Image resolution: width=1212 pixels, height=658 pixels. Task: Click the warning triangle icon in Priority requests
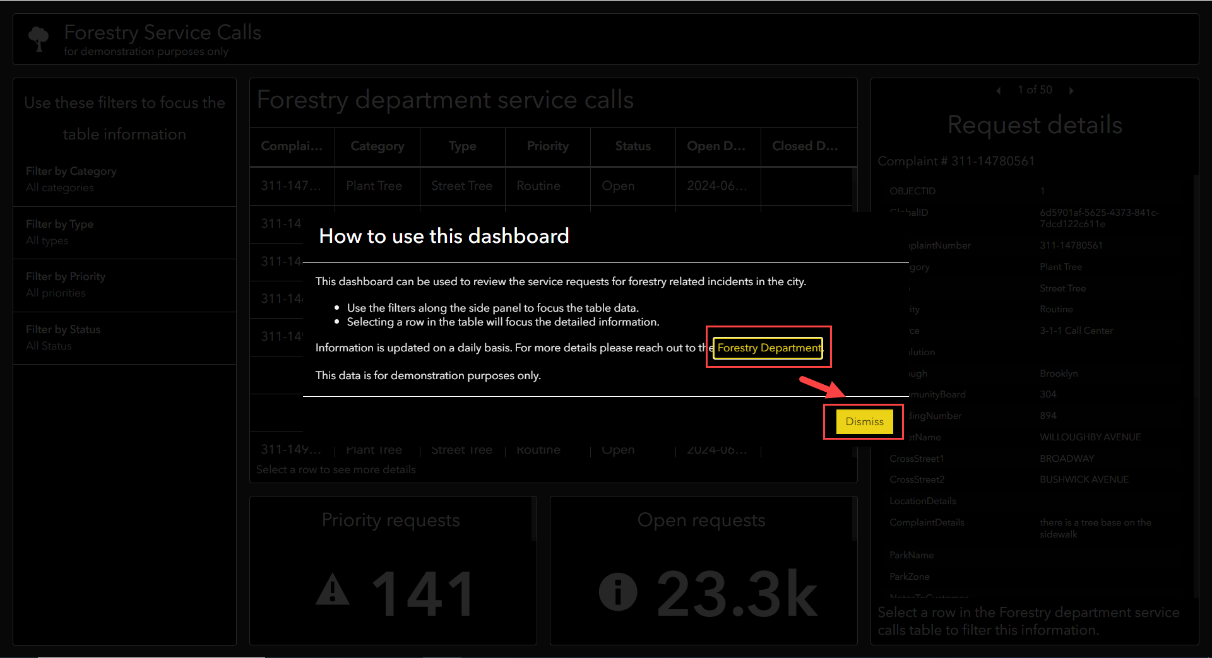pos(333,591)
